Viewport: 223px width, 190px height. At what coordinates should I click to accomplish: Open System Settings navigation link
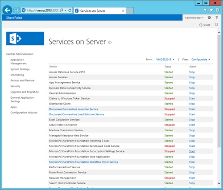20,69
